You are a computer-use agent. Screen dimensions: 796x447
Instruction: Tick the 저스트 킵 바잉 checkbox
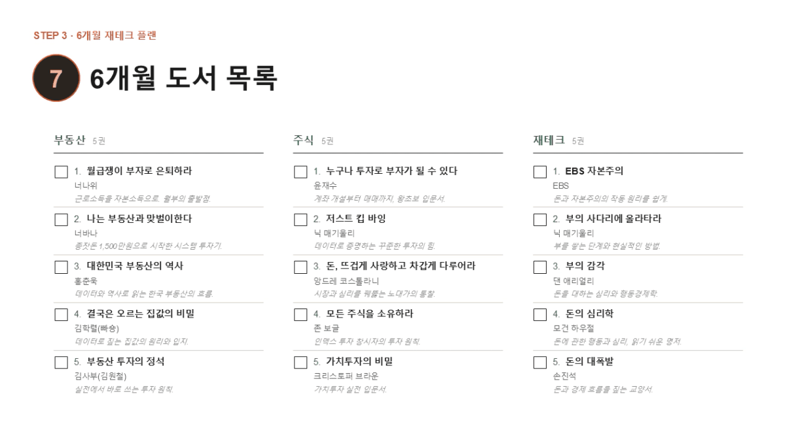coord(300,220)
